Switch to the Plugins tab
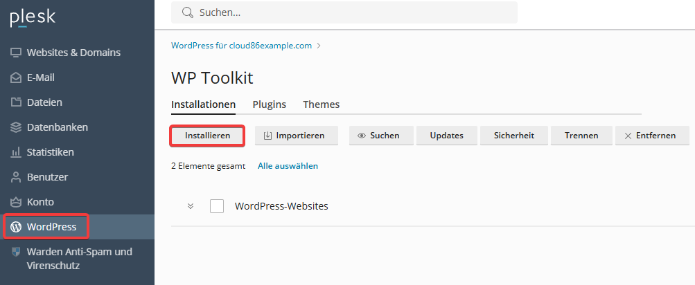This screenshot has width=695, height=285. coord(269,105)
